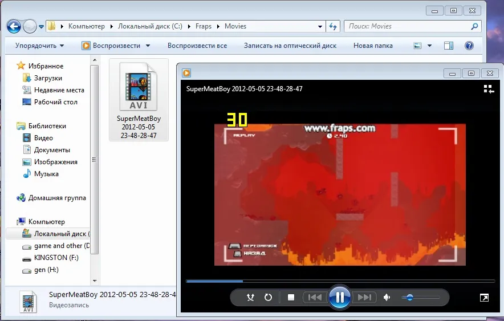The image size is (504, 321).
Task: Open the view options dropdown arrow
Action: (x=430, y=46)
